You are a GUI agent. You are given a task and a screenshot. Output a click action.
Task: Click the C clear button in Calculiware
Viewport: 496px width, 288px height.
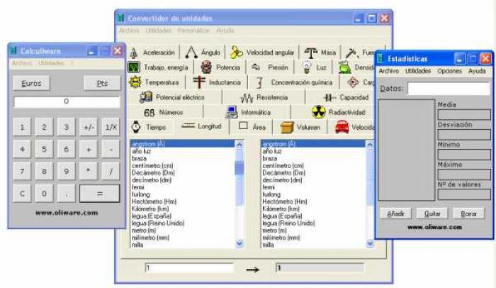click(22, 194)
